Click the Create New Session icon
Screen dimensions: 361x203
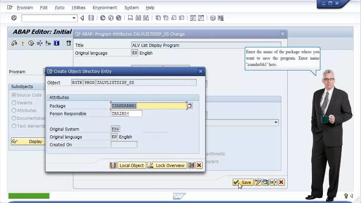(x=193, y=18)
